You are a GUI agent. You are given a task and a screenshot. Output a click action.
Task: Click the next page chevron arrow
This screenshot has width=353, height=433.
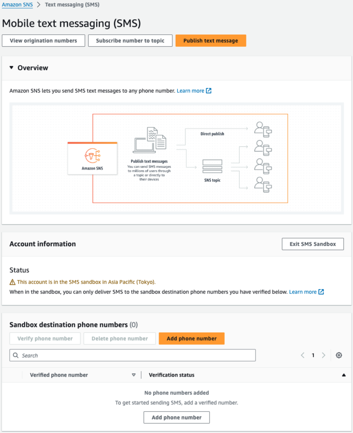click(x=323, y=355)
